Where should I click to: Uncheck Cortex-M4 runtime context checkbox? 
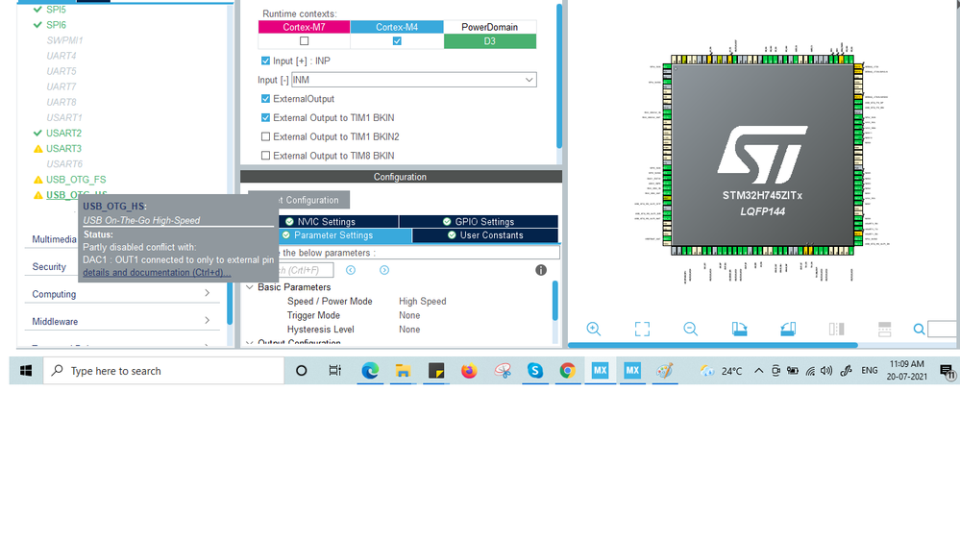tap(397, 41)
